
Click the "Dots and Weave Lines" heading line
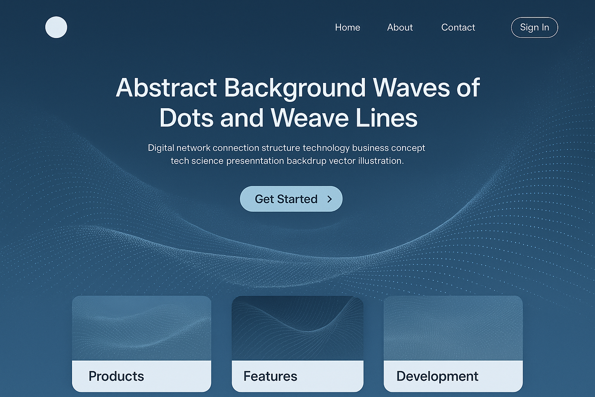point(288,118)
